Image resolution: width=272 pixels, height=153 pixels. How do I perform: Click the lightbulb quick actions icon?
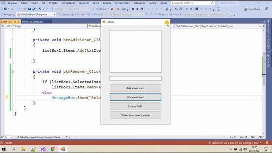[x=7, y=97]
